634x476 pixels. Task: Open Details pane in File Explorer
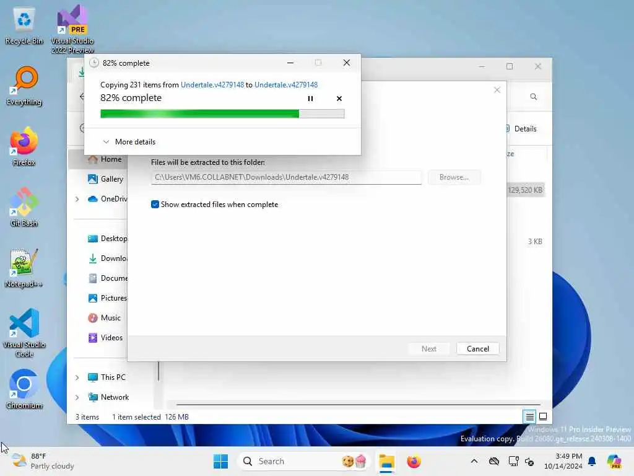tap(521, 129)
